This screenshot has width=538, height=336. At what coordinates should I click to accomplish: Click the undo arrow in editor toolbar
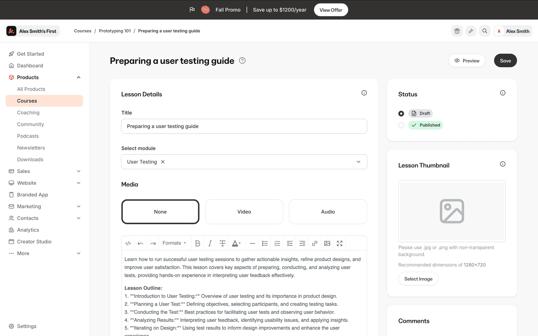pyautogui.click(x=140, y=243)
